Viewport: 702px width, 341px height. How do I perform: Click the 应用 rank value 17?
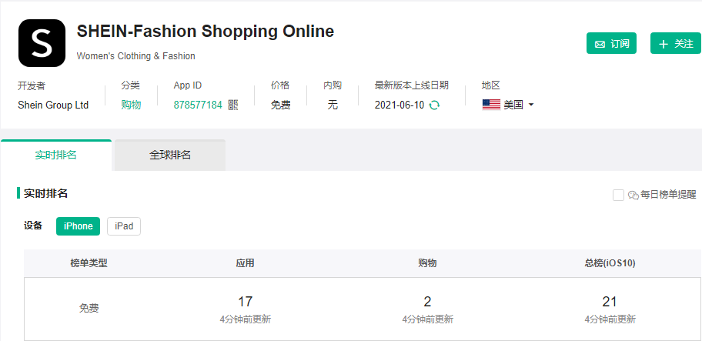tap(245, 302)
